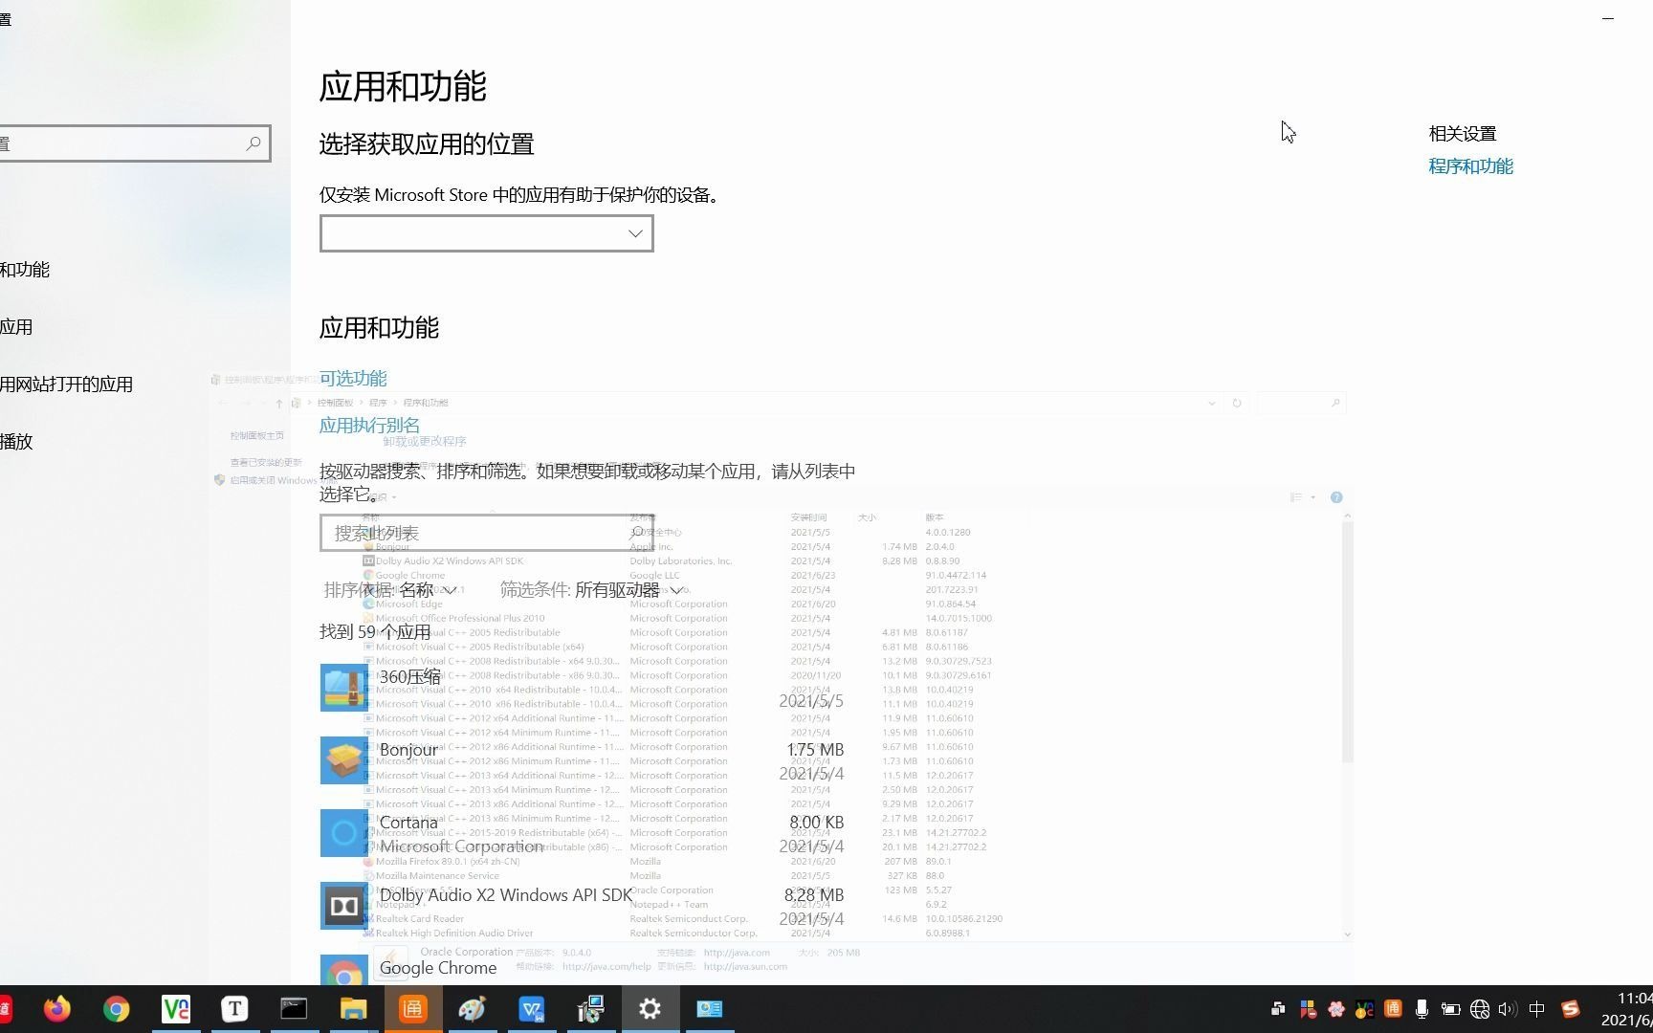Click the help icon in the 程序和功能 window
Image resolution: width=1653 pixels, height=1033 pixels.
click(x=1336, y=497)
